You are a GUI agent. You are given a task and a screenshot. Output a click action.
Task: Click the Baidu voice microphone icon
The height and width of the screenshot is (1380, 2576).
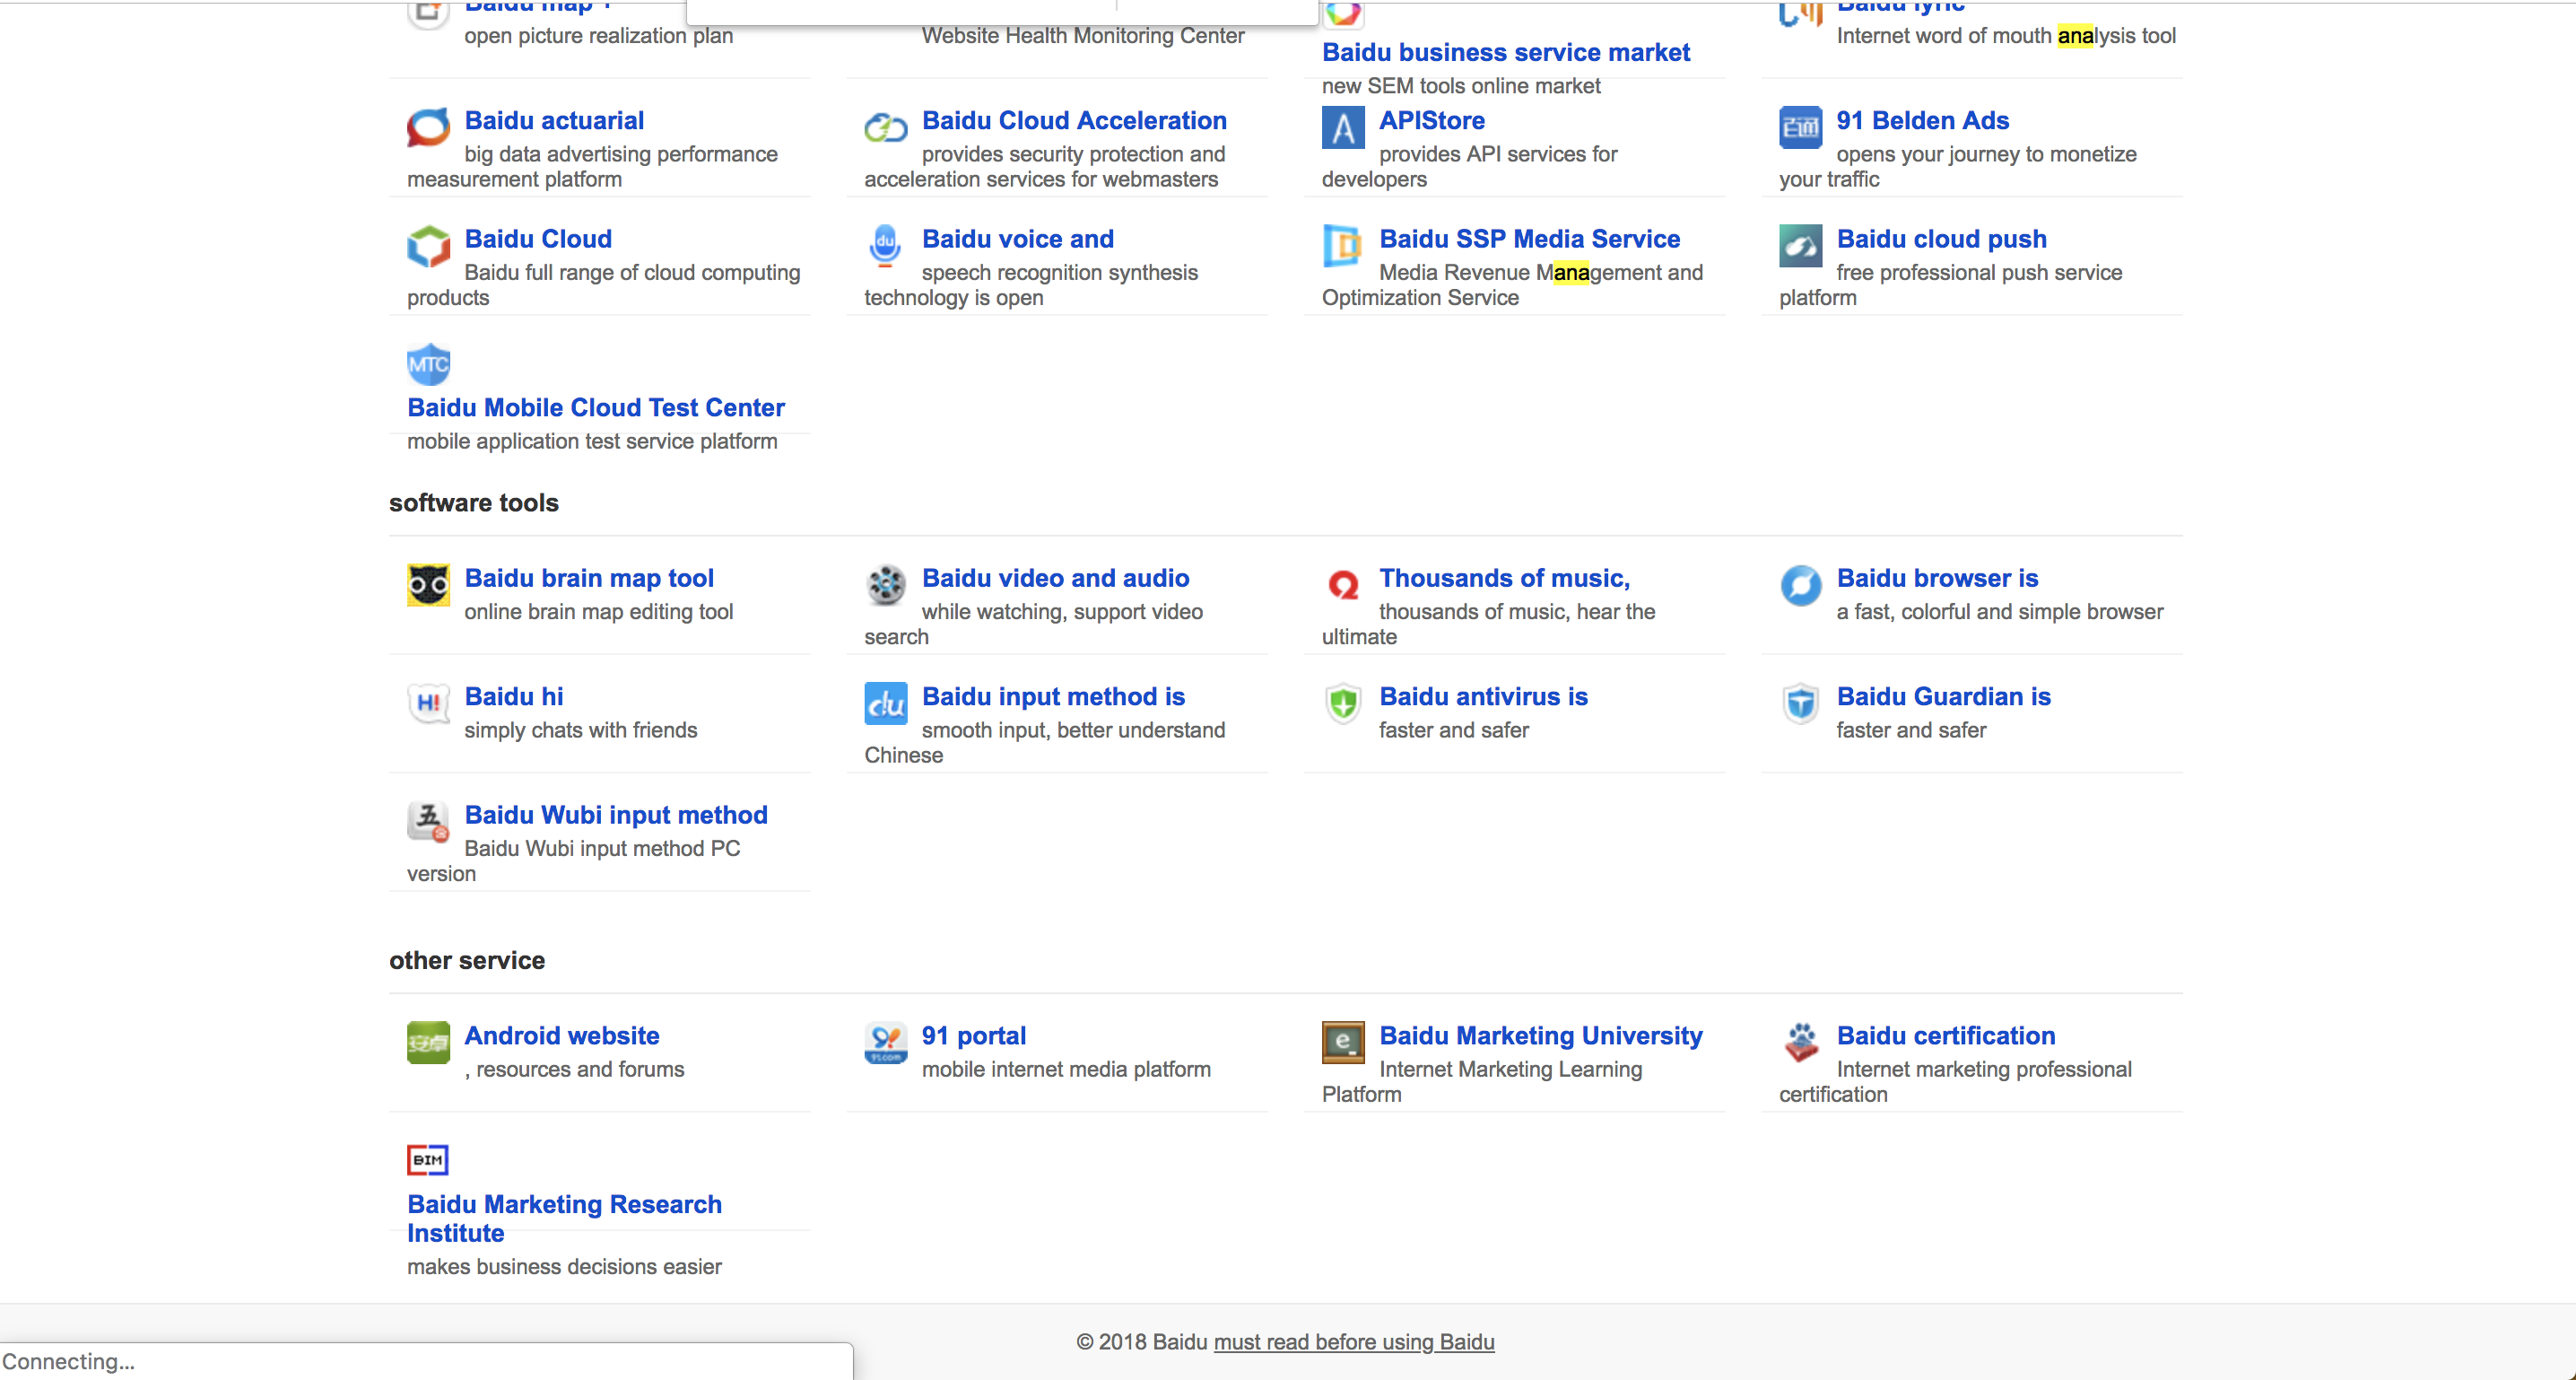pos(885,245)
